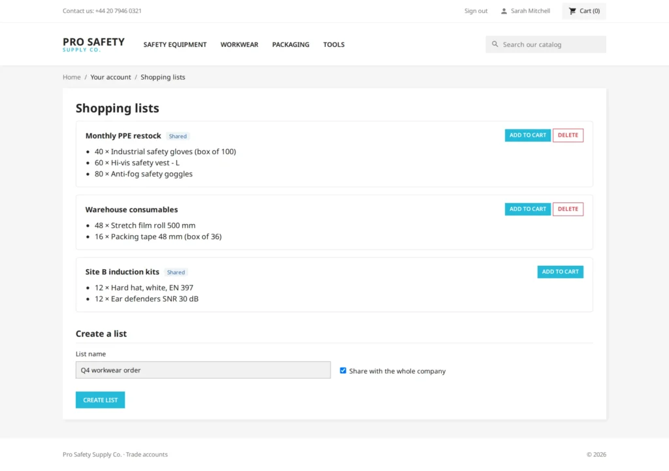Click 16 × Packing tape 48 mm item
Viewport: 669px width, 471px height.
coord(158,236)
